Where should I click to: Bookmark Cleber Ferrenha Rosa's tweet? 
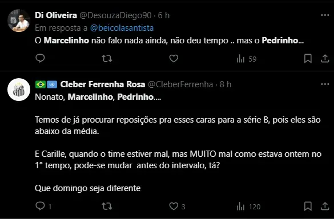point(308,206)
